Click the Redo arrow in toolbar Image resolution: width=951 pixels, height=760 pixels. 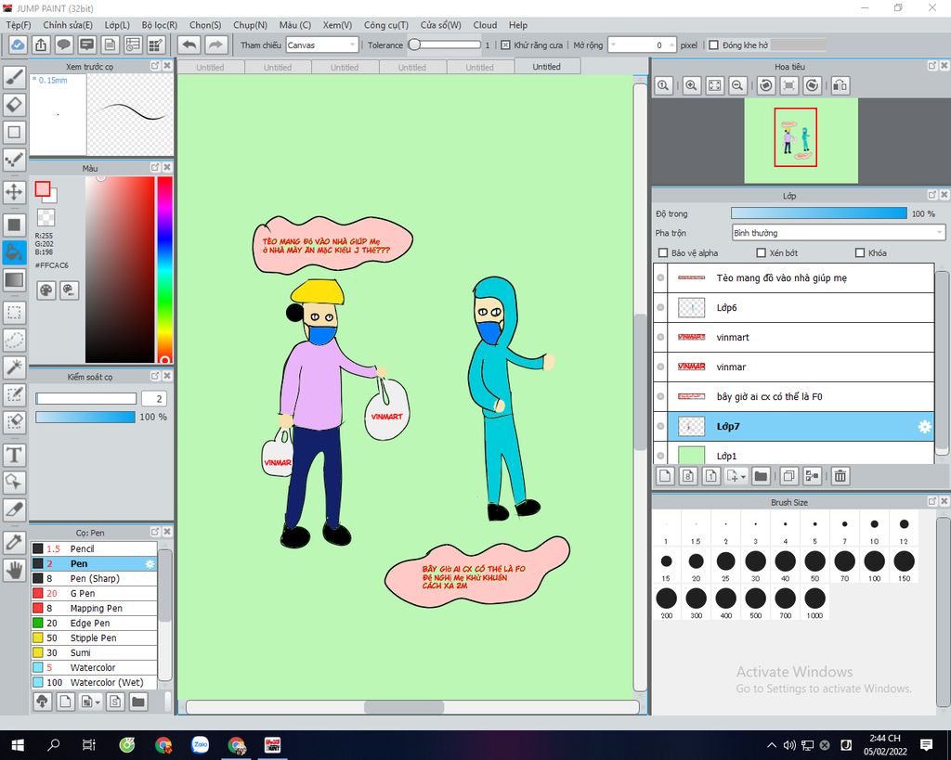click(x=215, y=45)
